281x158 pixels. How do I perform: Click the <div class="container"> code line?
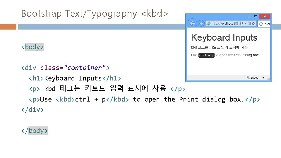65,68
